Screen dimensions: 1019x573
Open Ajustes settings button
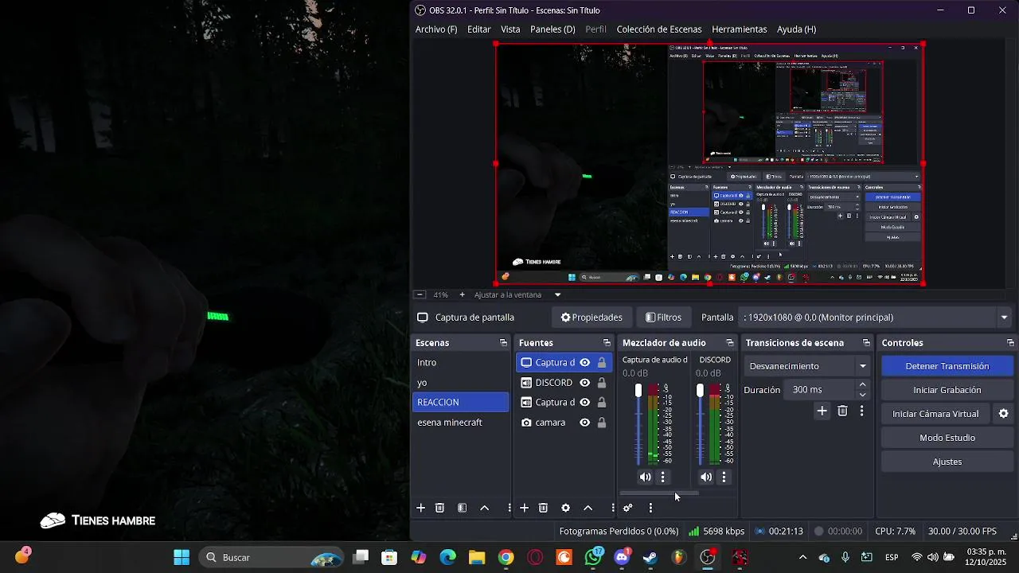(947, 462)
